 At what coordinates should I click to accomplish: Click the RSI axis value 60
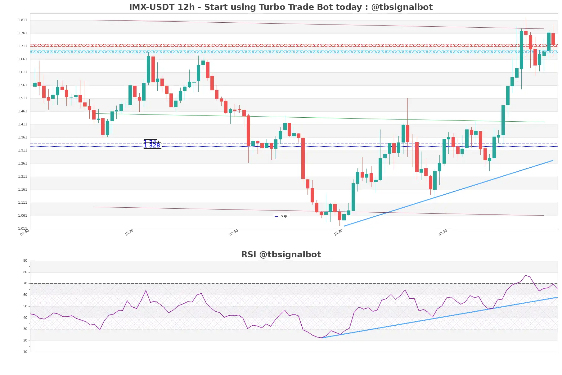coord(25,295)
